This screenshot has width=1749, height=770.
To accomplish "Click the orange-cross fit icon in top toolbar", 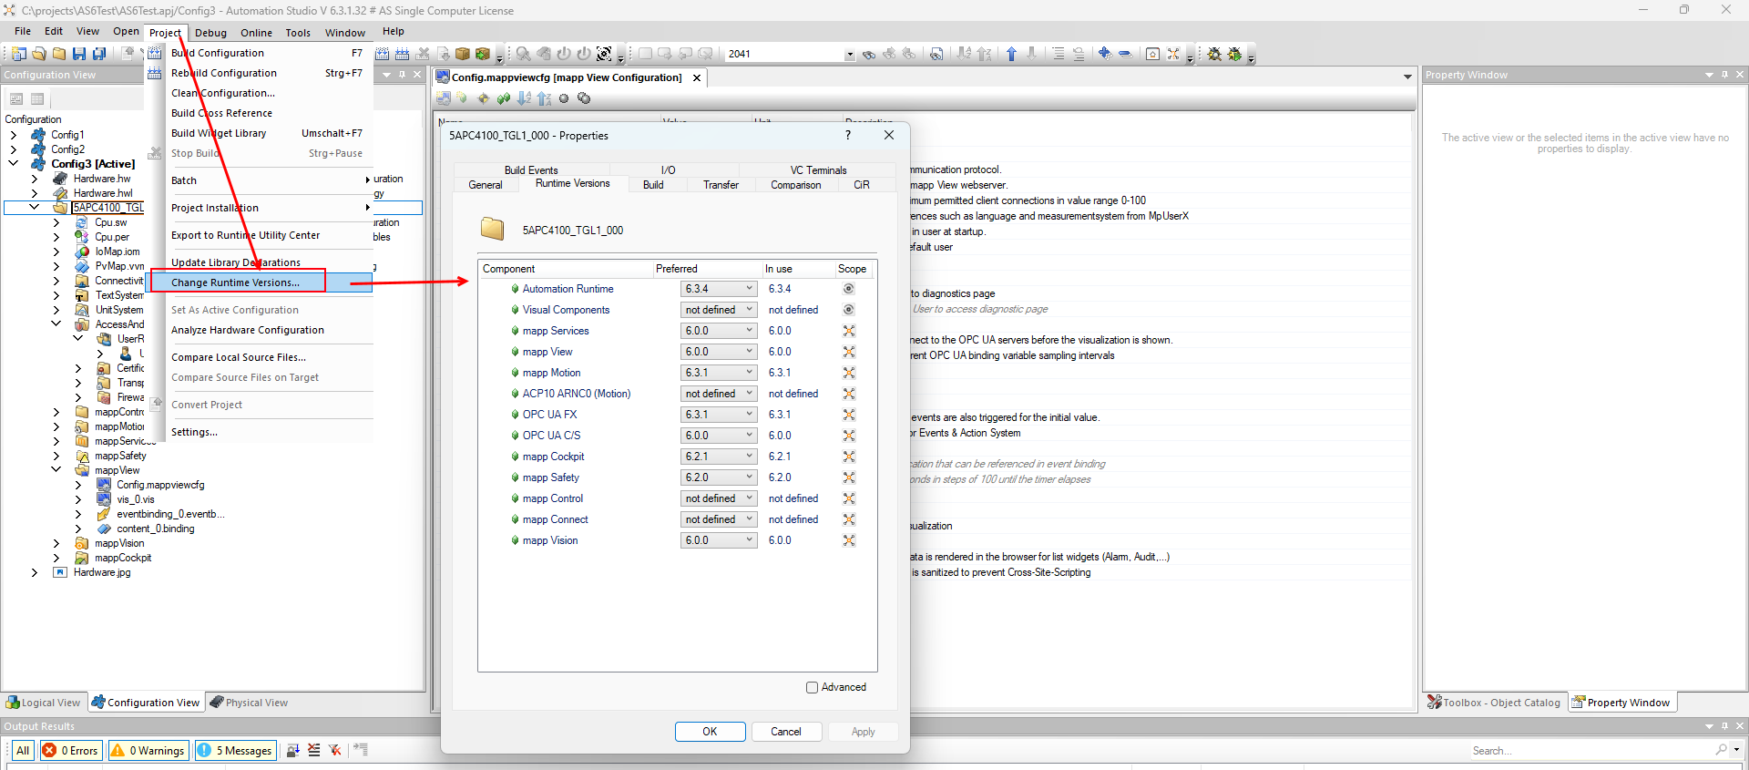I will 1173,54.
